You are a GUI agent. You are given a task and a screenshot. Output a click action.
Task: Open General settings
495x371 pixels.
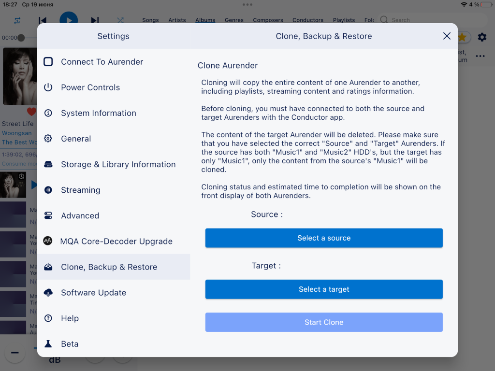point(114,139)
